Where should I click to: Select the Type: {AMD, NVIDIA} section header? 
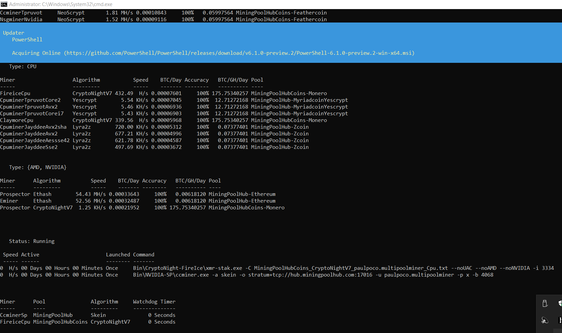[x=38, y=167]
